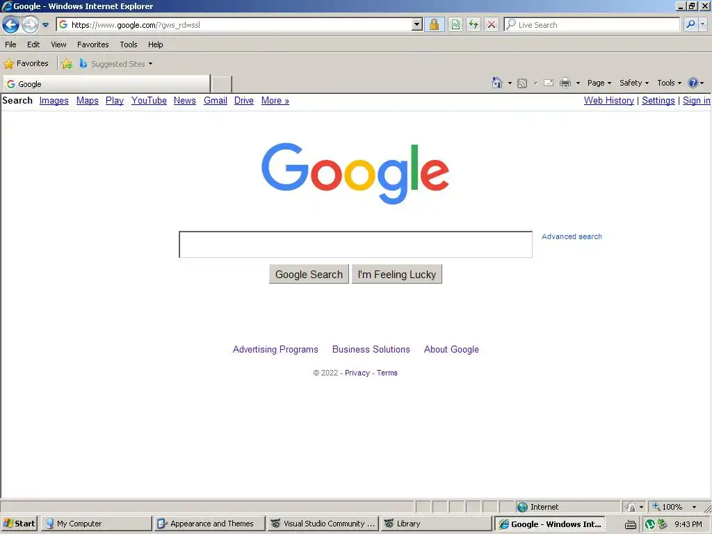Select the Google browser tab

click(106, 84)
